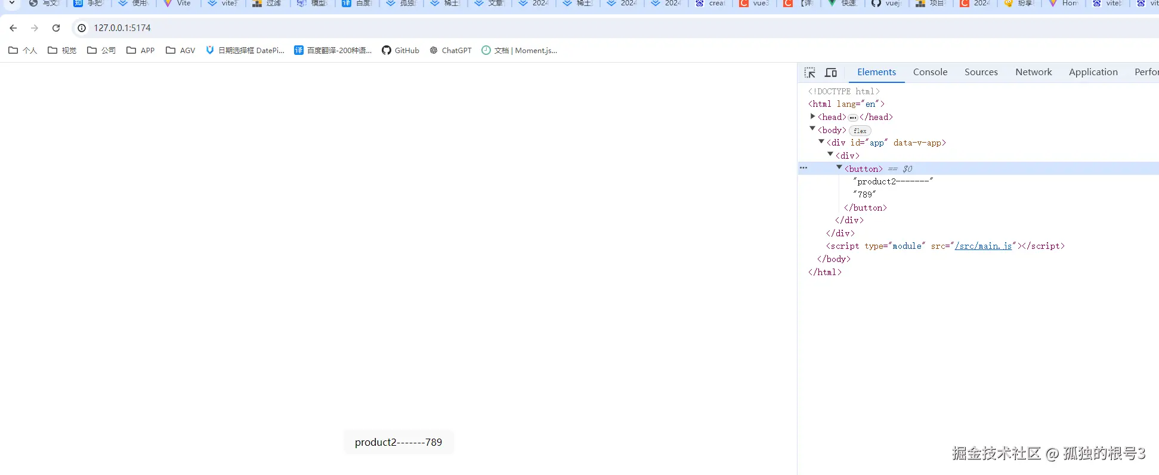This screenshot has width=1159, height=475.
Task: Open the 个人 bookmark folder
Action: (x=23, y=51)
